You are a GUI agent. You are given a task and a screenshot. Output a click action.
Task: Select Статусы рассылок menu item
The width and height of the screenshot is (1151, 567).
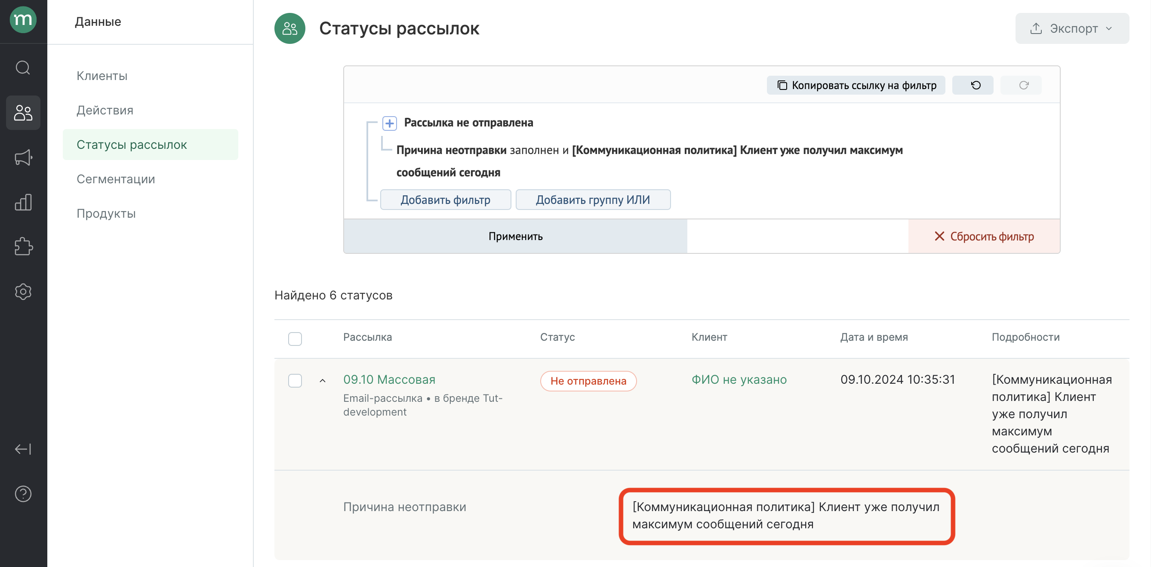point(150,144)
